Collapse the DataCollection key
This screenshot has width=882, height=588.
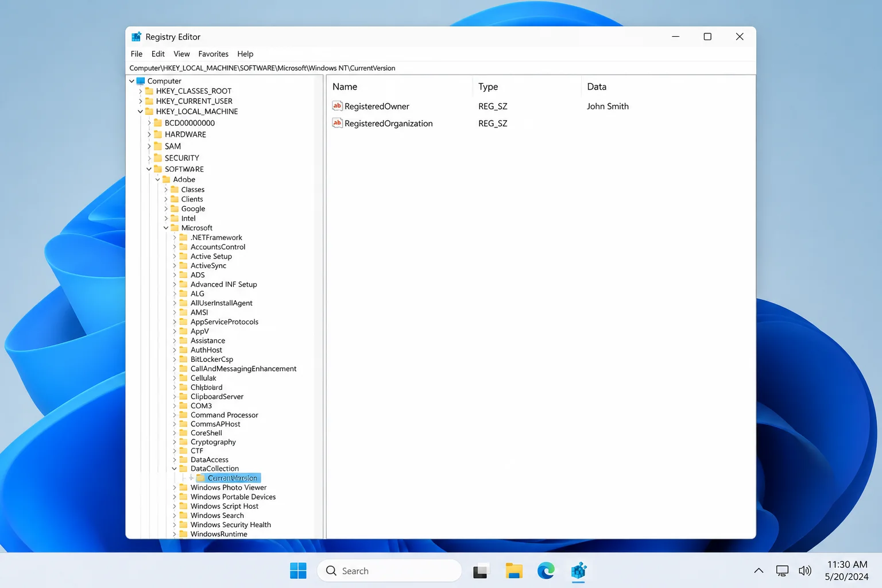click(175, 469)
